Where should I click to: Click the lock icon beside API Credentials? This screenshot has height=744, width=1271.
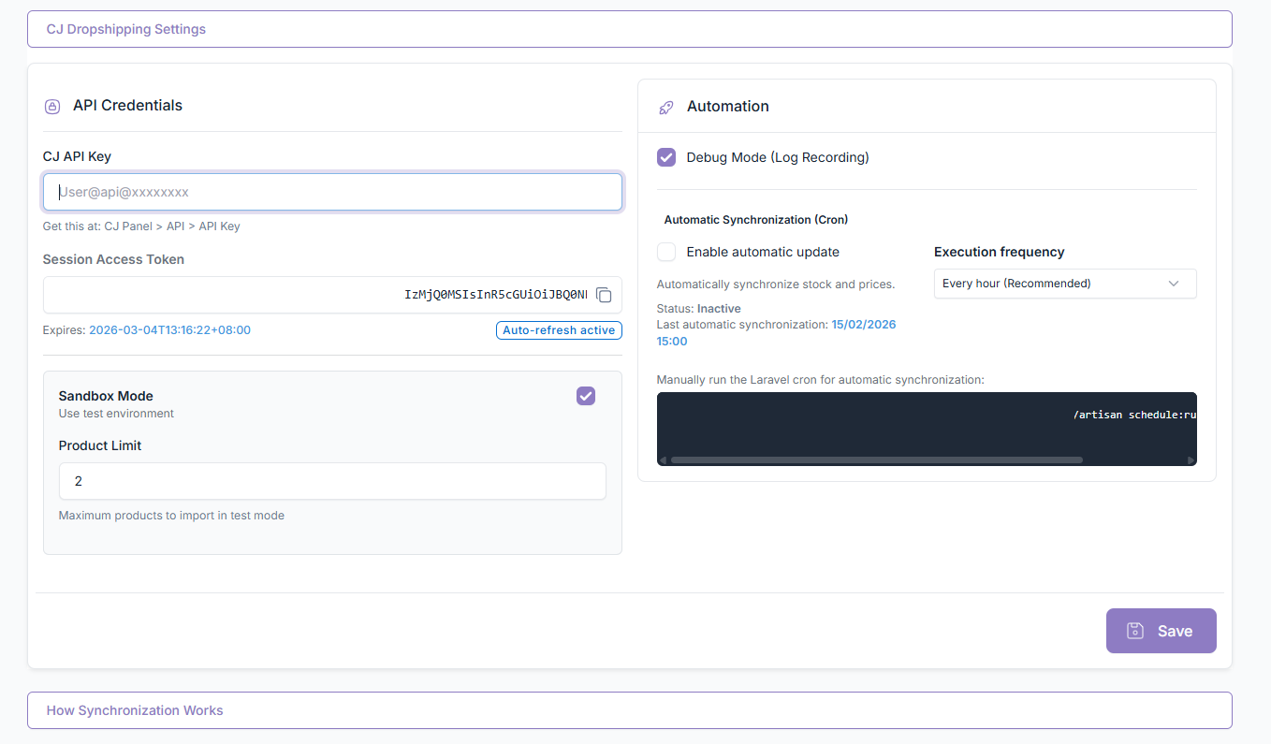point(52,107)
